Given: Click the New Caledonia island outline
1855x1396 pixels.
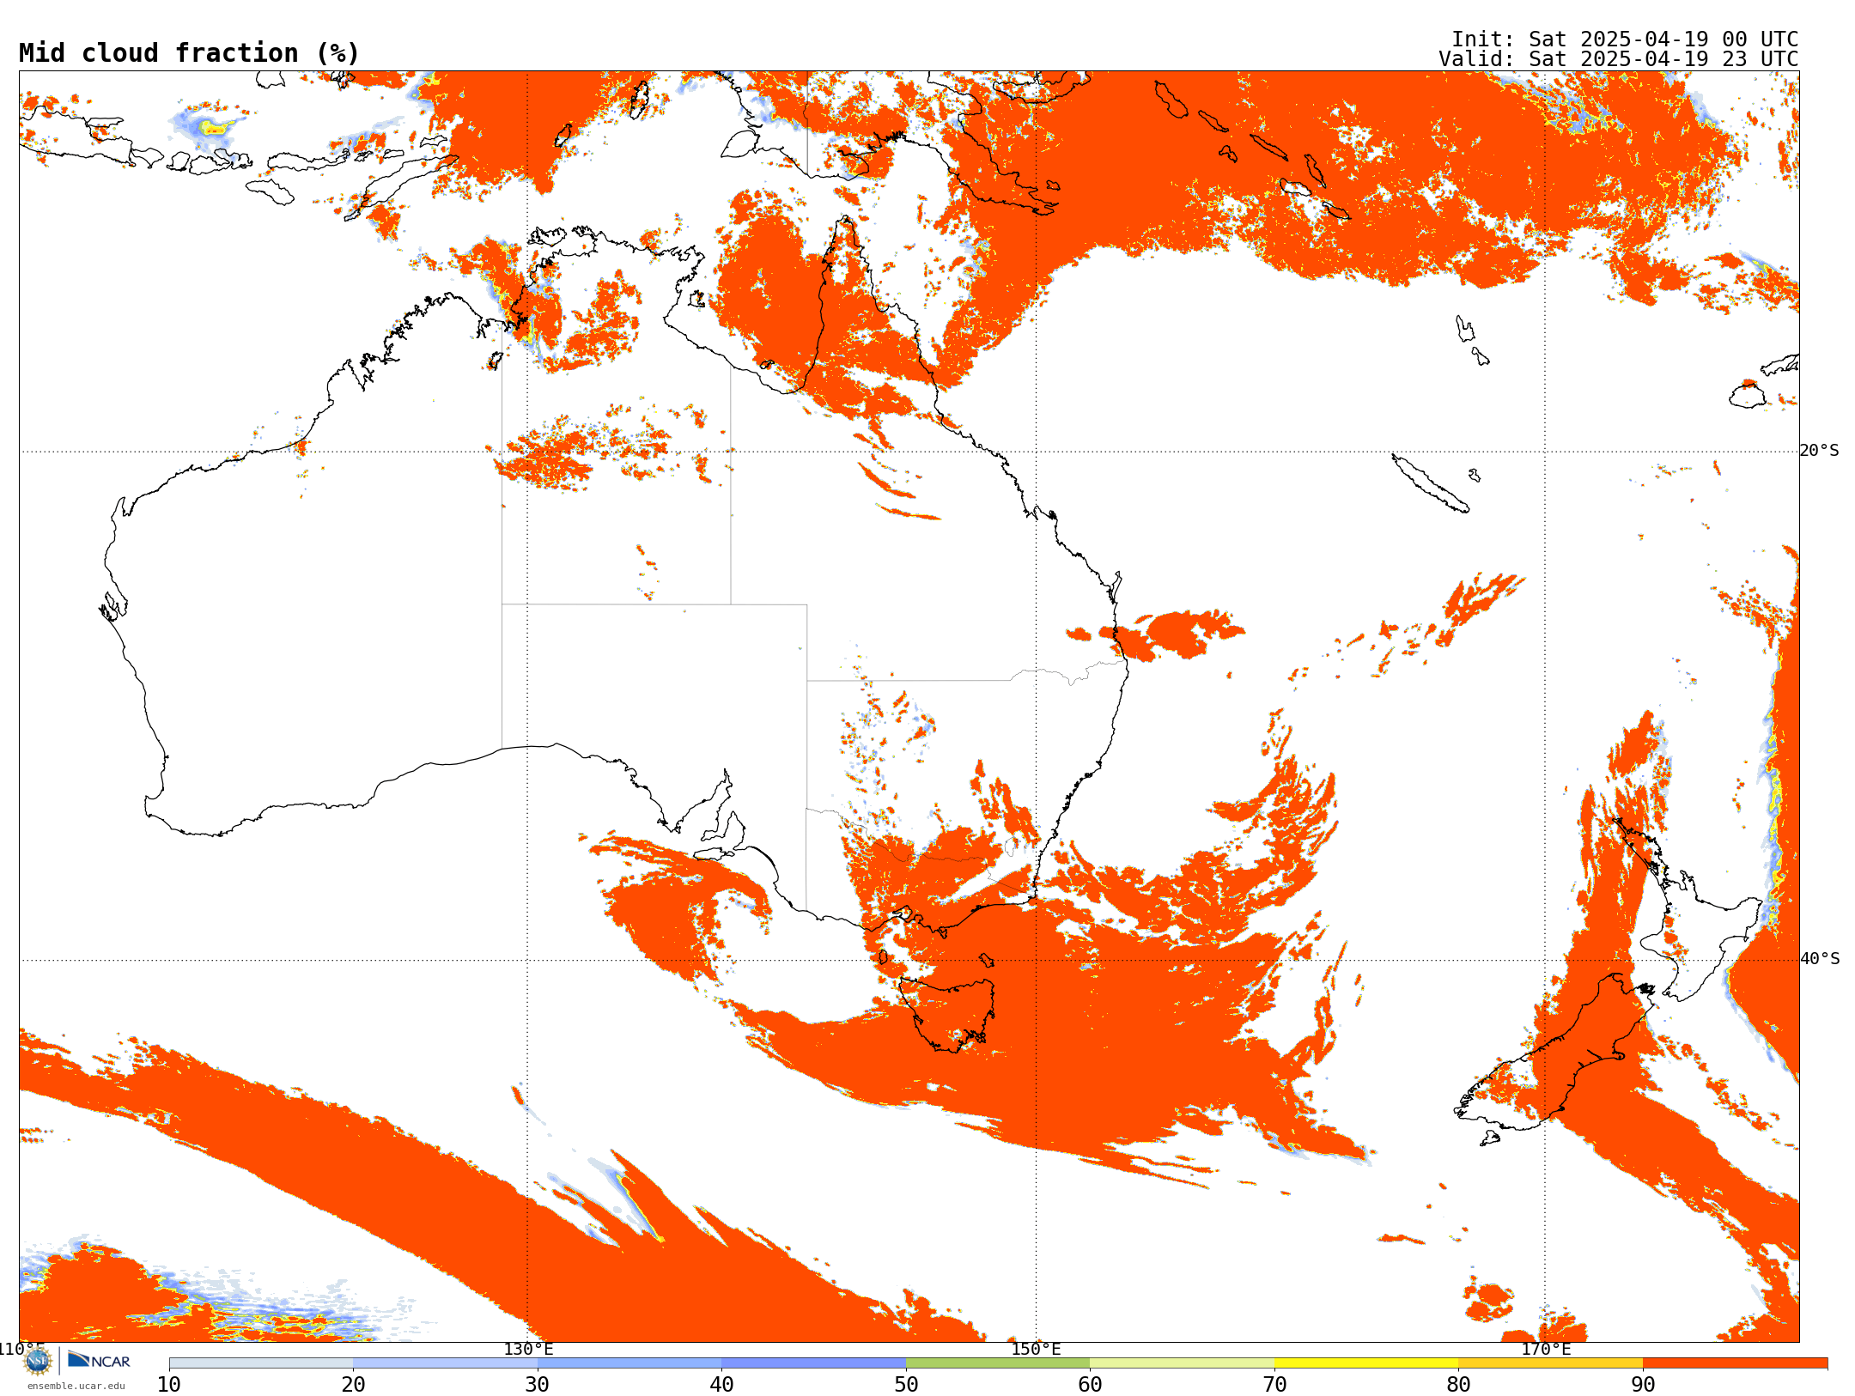Looking at the screenshot, I should click(x=1430, y=483).
